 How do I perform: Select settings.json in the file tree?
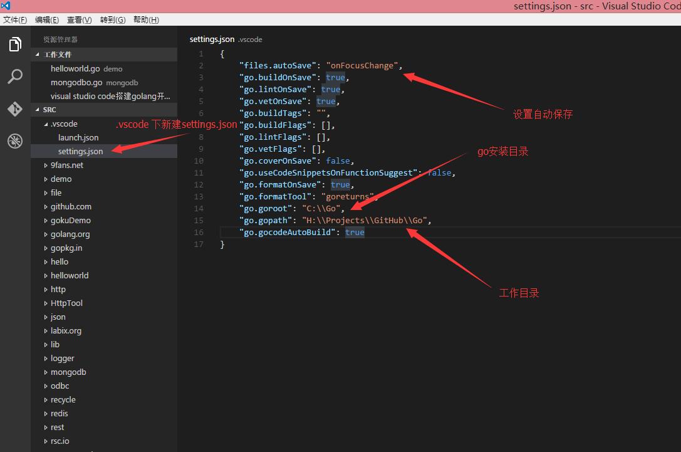(104, 151)
